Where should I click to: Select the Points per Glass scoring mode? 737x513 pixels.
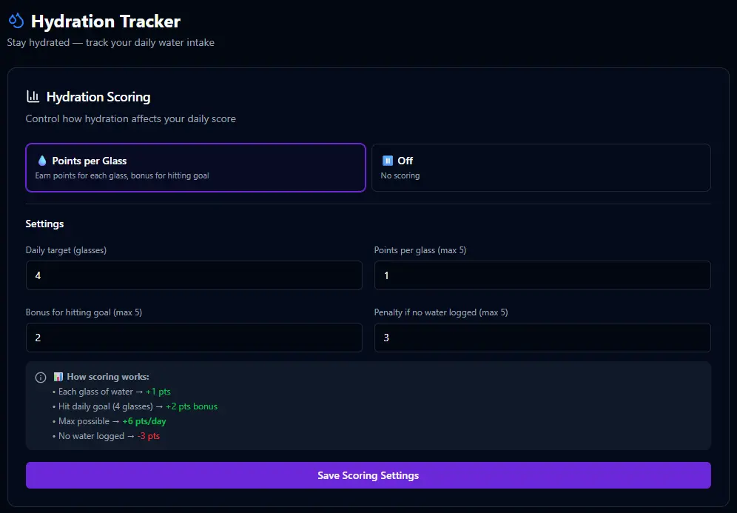click(195, 168)
